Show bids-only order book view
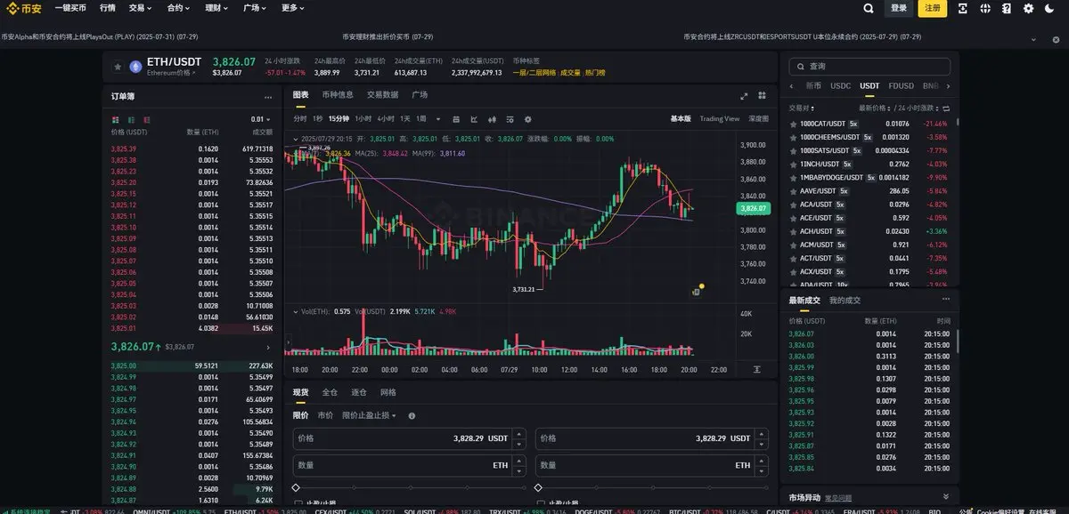1069x514 pixels. (131, 119)
